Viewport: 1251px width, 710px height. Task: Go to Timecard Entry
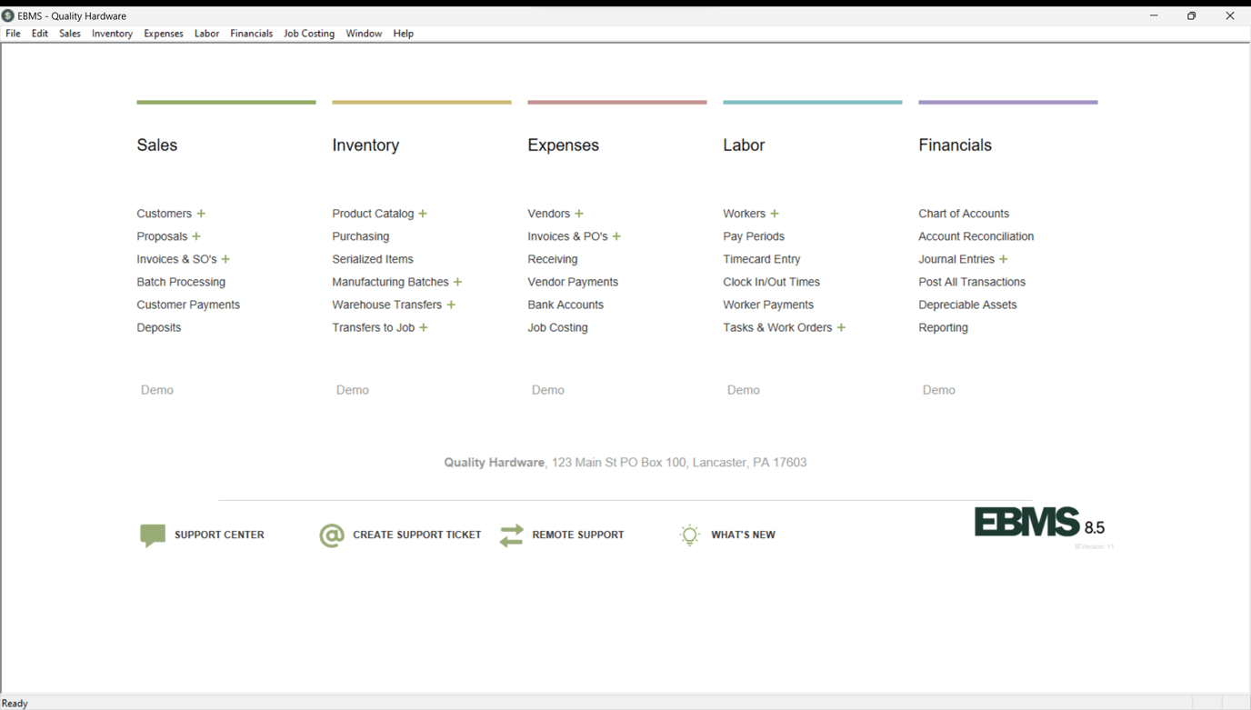point(764,259)
